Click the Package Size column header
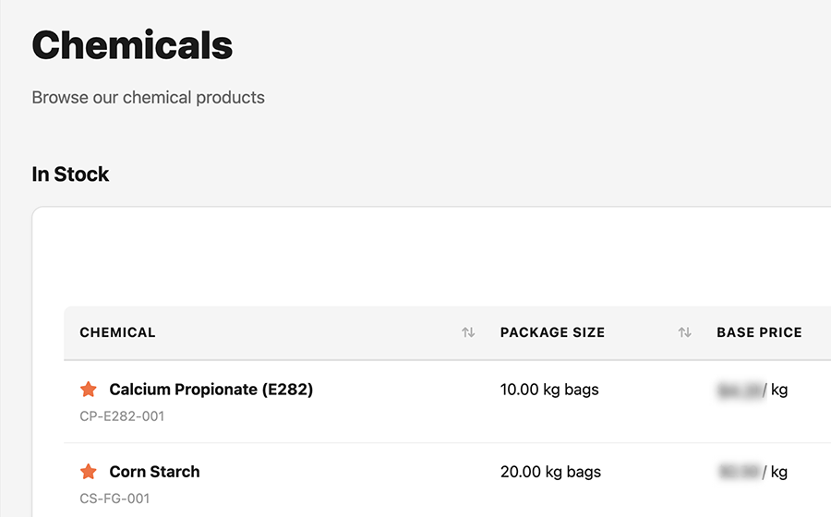 click(552, 332)
